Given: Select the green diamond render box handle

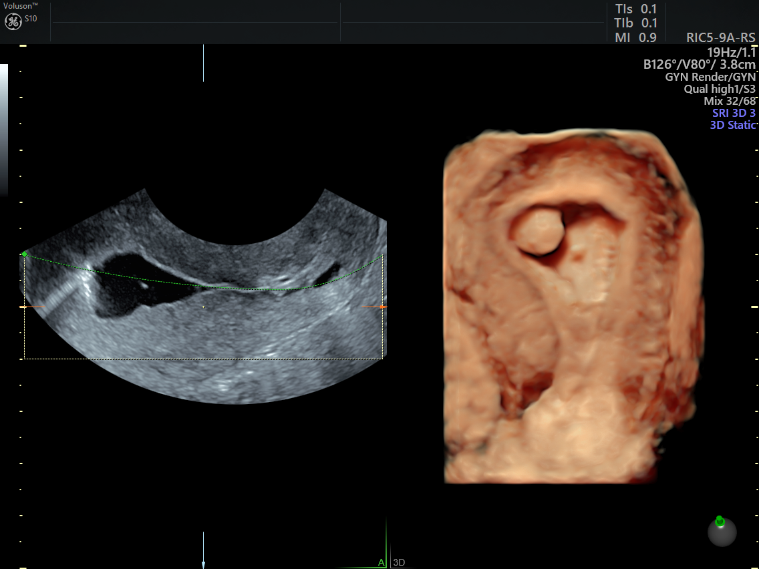Looking at the screenshot, I should tap(25, 254).
